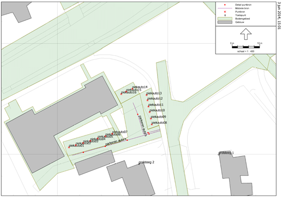Click the Toetspunt legend symbol
The height and width of the screenshot is (197, 282).
(225, 15)
